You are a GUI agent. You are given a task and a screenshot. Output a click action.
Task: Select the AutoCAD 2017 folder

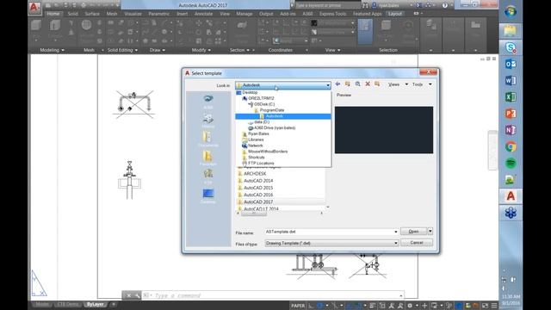[258, 201]
